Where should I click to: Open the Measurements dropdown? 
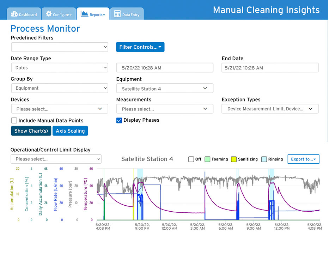click(x=164, y=109)
